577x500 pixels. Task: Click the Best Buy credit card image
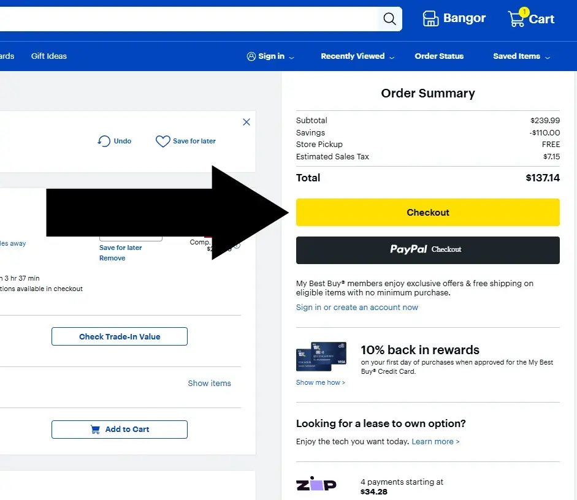[x=321, y=356]
